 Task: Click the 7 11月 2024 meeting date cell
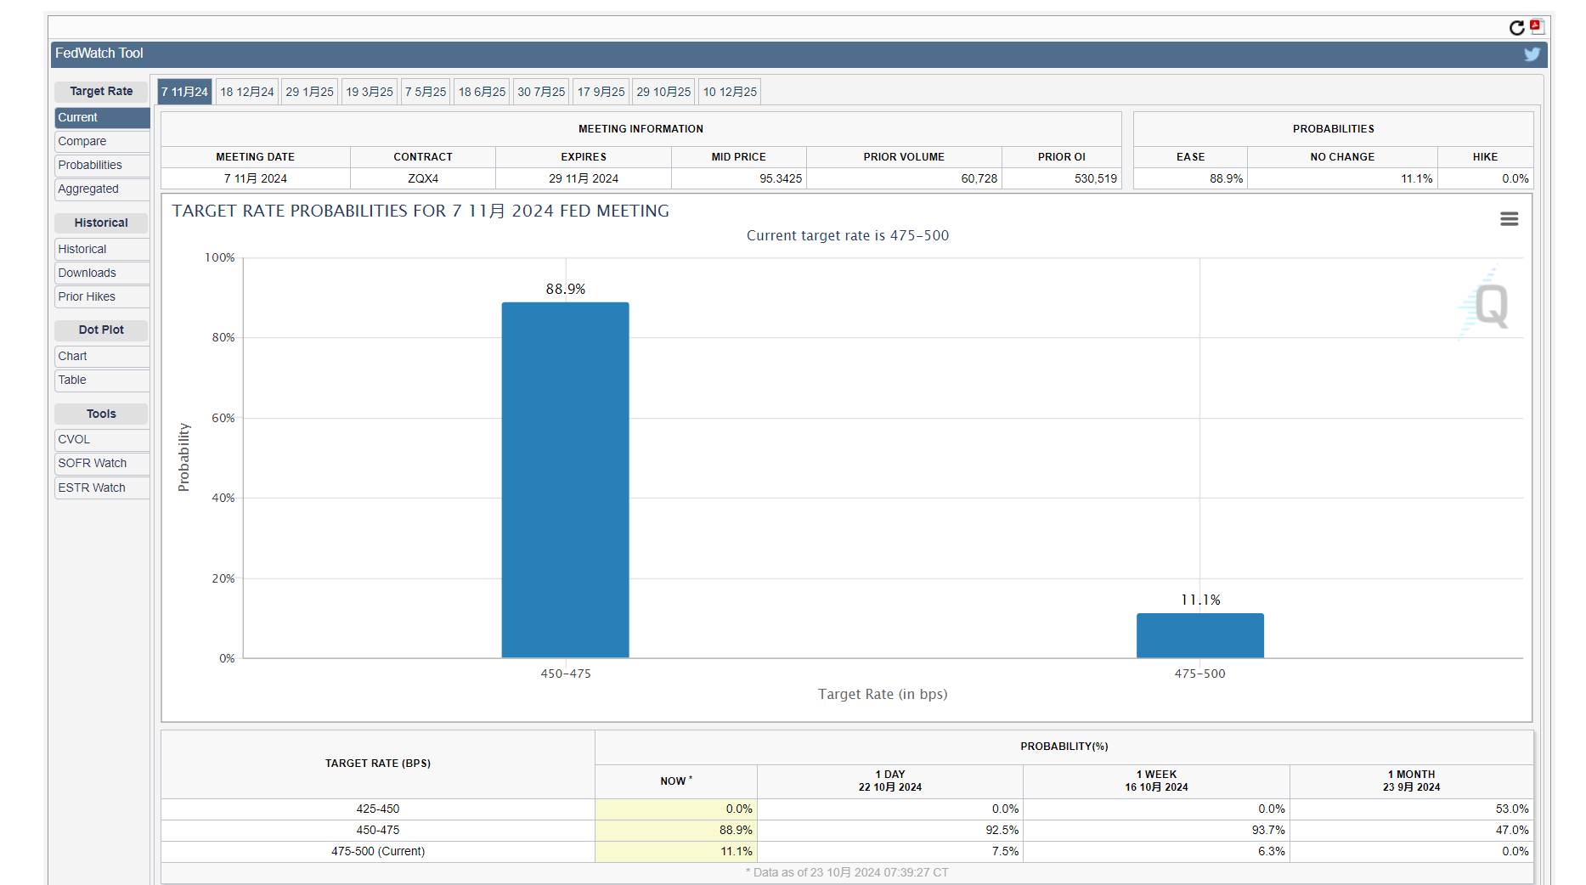256,179
